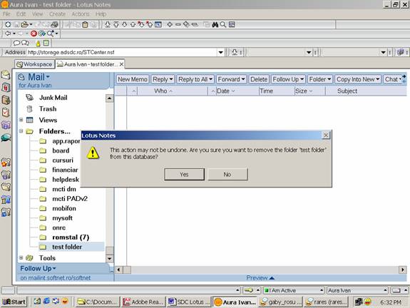Screen dimensions: 410x308
Task: Open the To Do checklist bookmark icon
Action: 6,113
